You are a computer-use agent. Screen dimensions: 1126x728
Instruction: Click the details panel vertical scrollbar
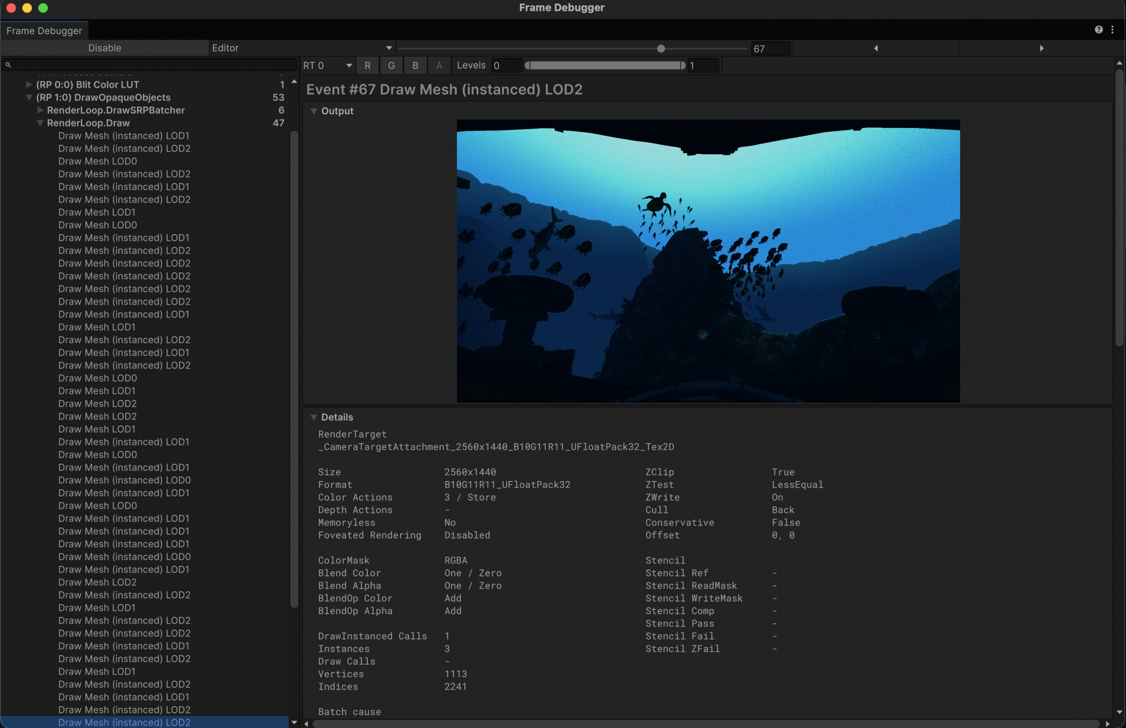pyautogui.click(x=1119, y=208)
